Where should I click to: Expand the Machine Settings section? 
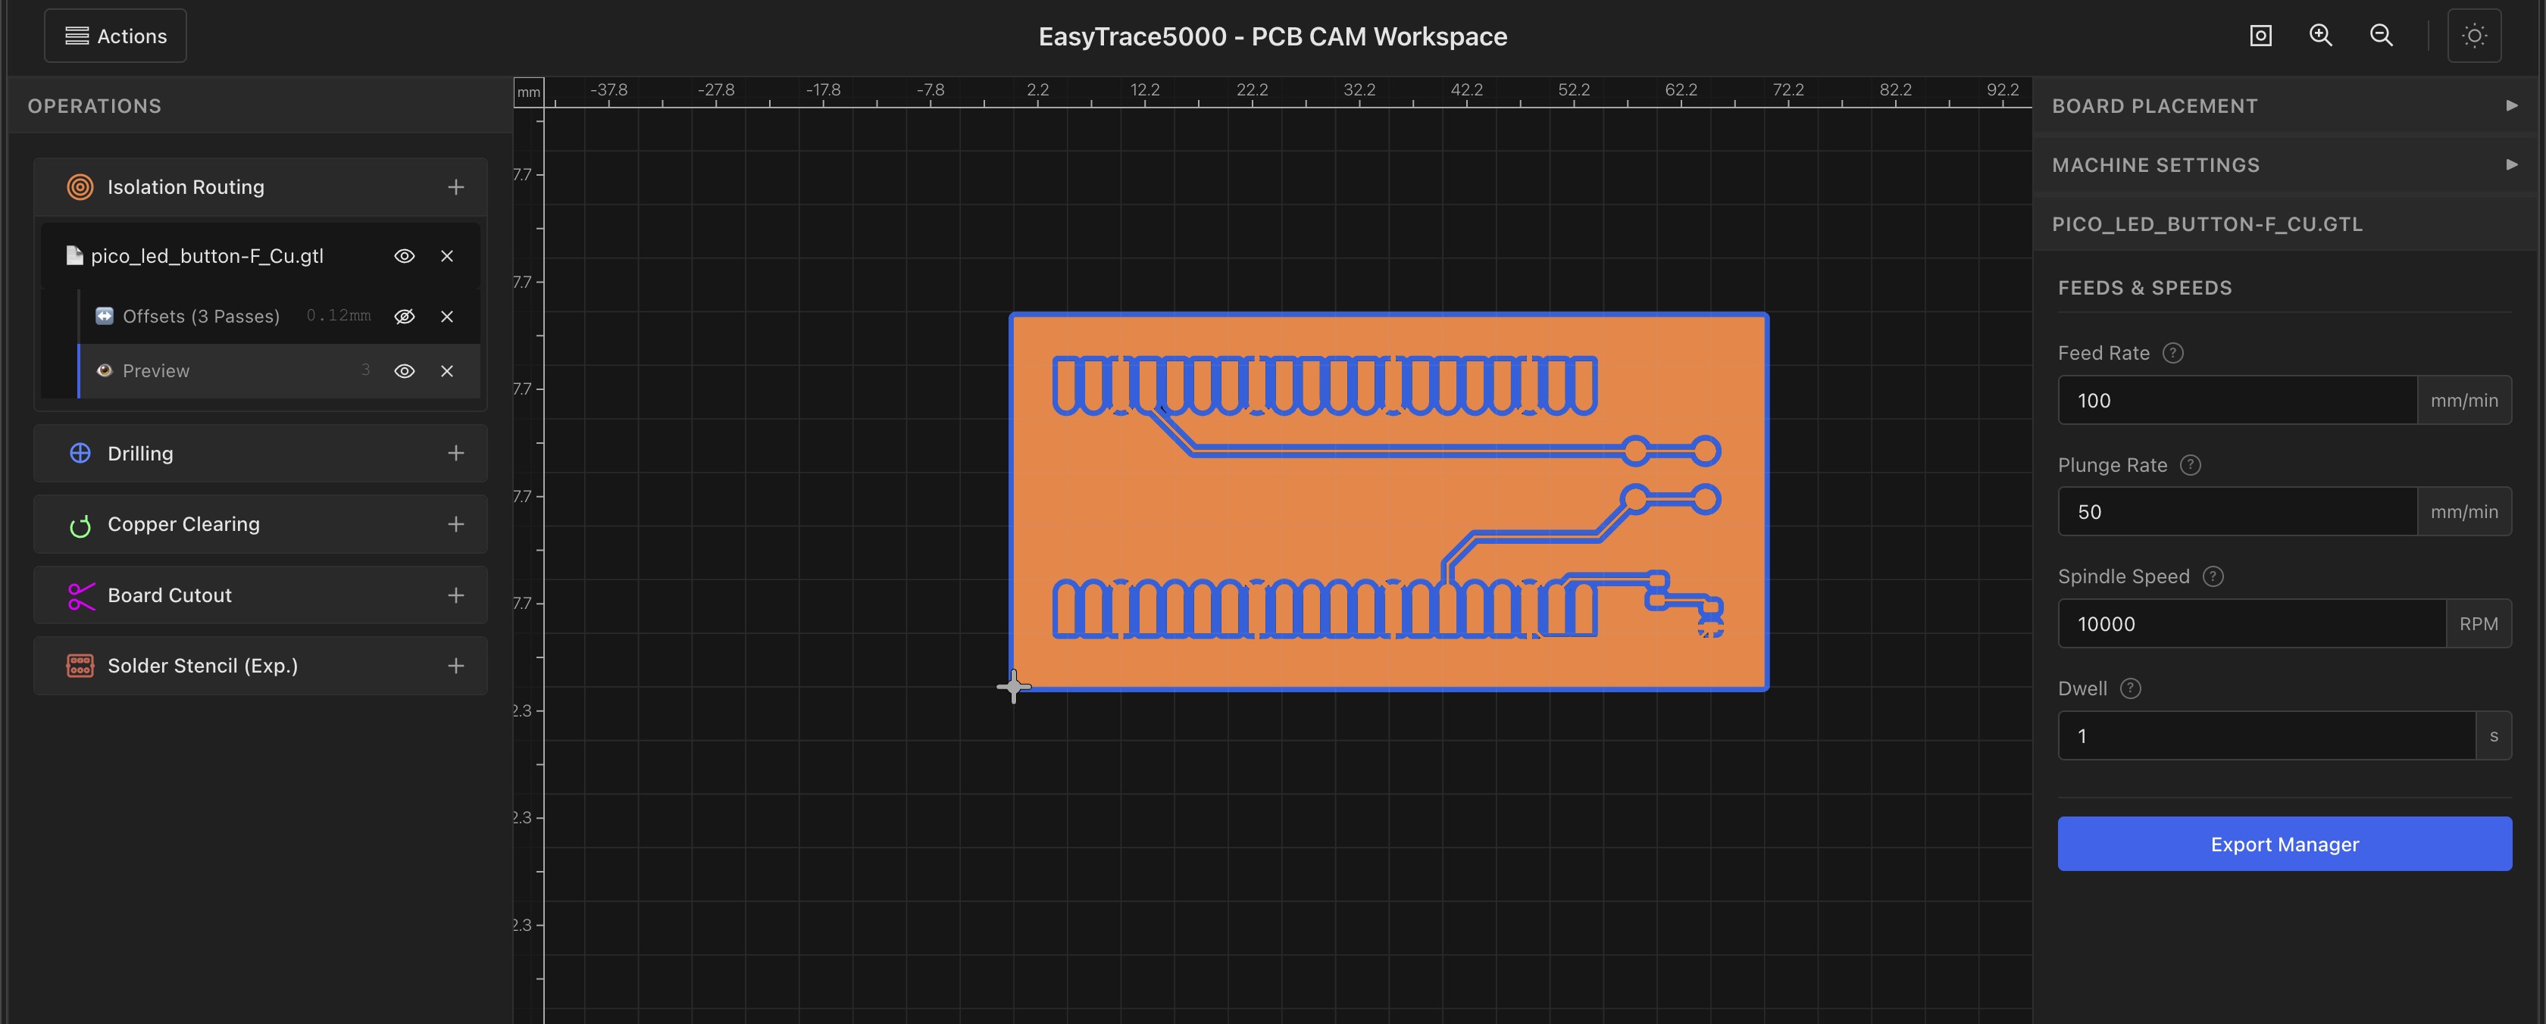point(2283,165)
